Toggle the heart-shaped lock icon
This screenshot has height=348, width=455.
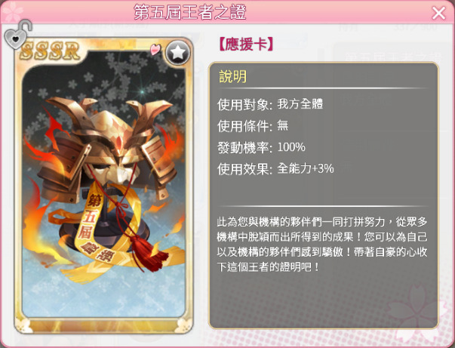17,35
